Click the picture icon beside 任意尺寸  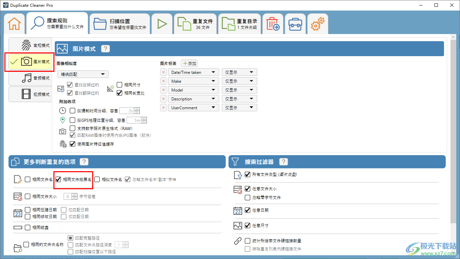coord(238,226)
